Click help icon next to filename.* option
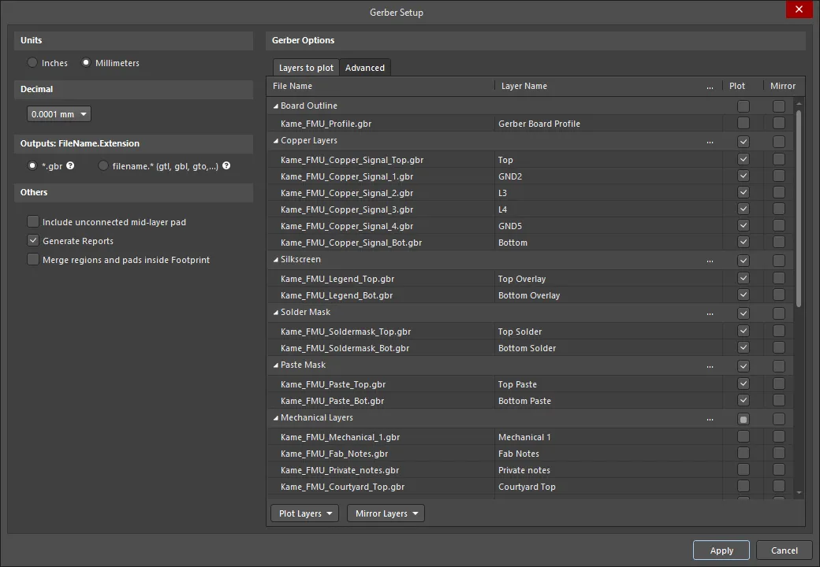Image resolution: width=820 pixels, height=567 pixels. click(x=226, y=165)
